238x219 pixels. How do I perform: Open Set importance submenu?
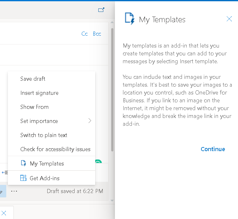[51, 121]
